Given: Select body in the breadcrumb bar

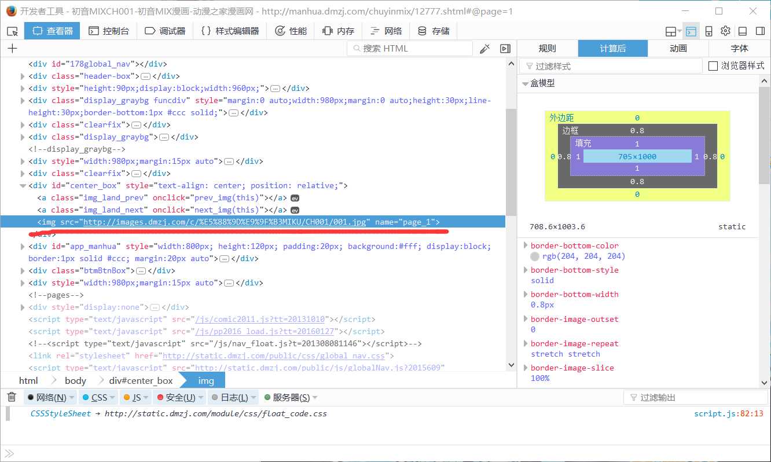Looking at the screenshot, I should pos(75,380).
